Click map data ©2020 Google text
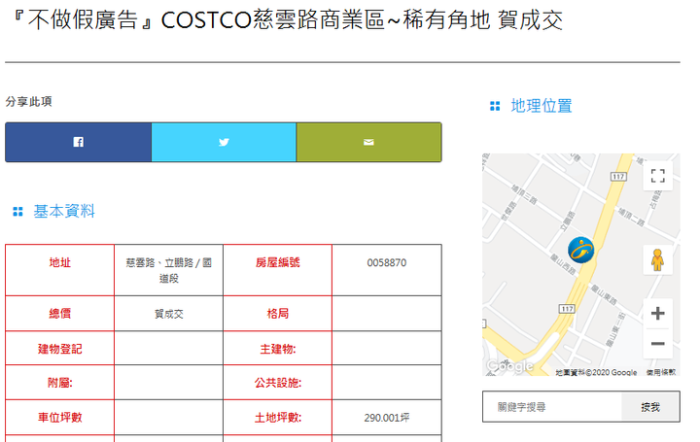Viewport: 700px width, 442px height. coord(596,372)
